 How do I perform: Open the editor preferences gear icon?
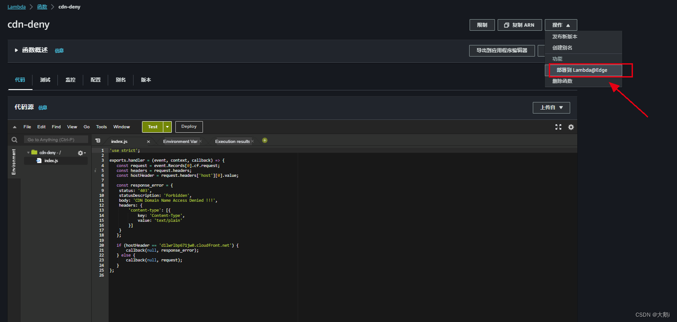[x=571, y=127]
